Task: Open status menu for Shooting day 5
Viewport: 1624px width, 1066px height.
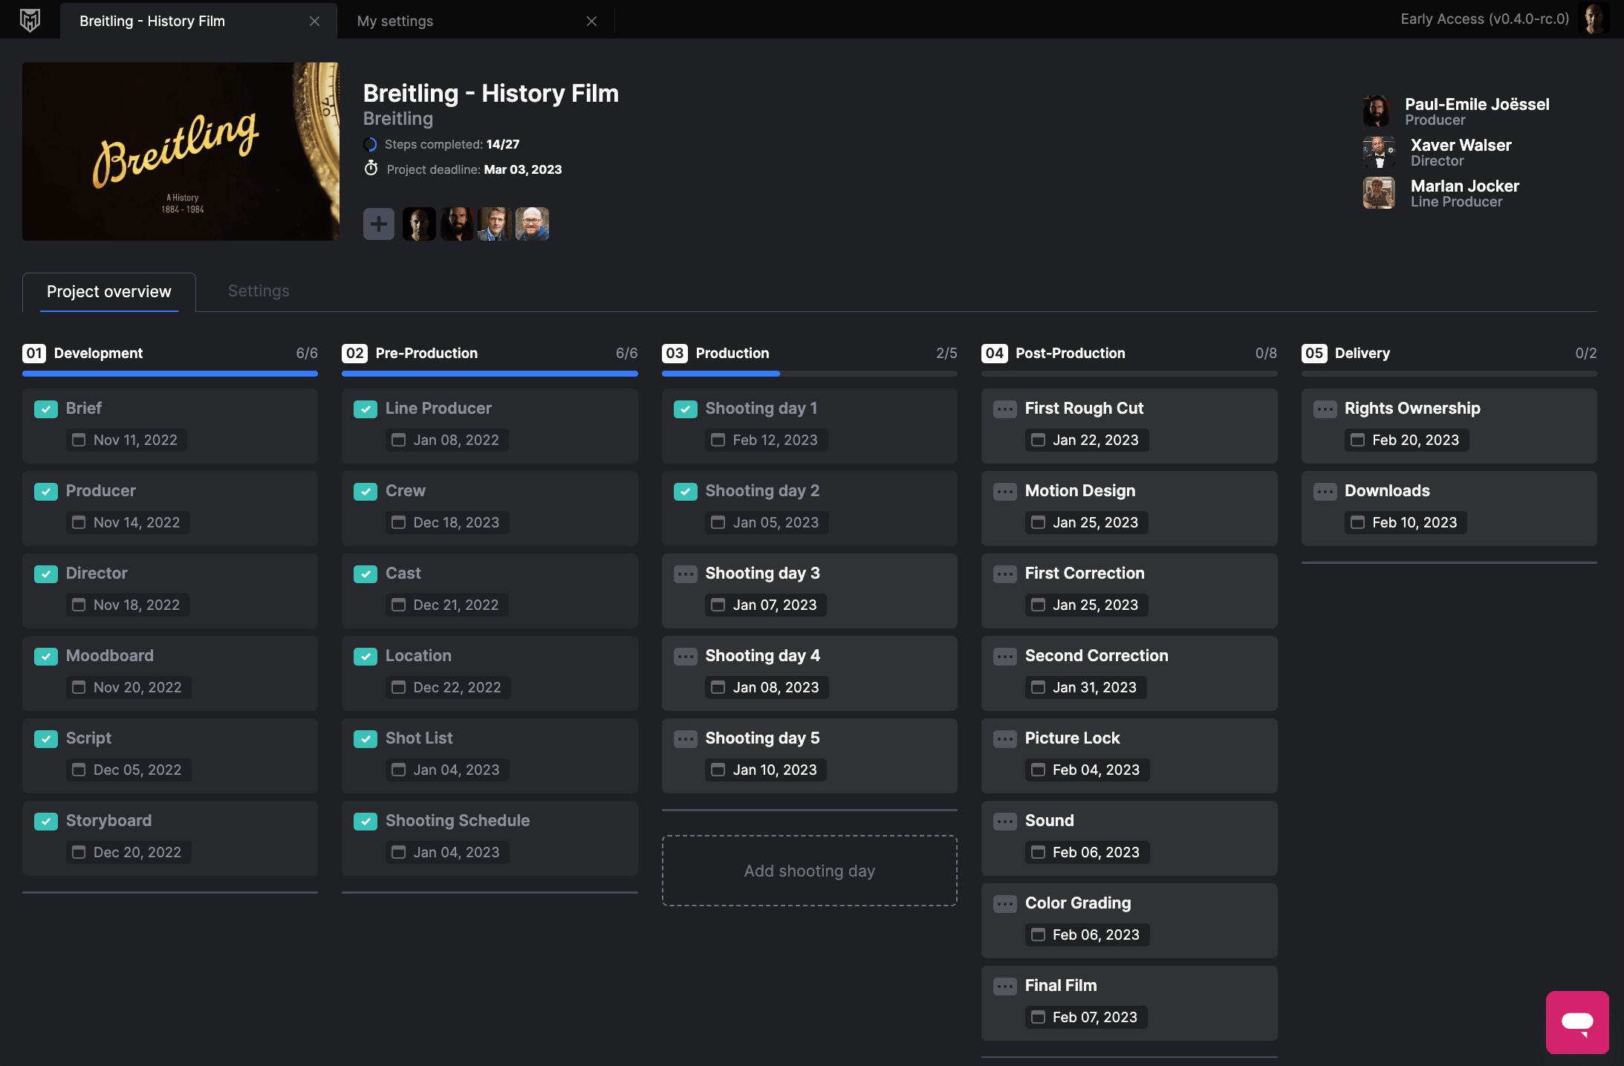Action: (686, 739)
